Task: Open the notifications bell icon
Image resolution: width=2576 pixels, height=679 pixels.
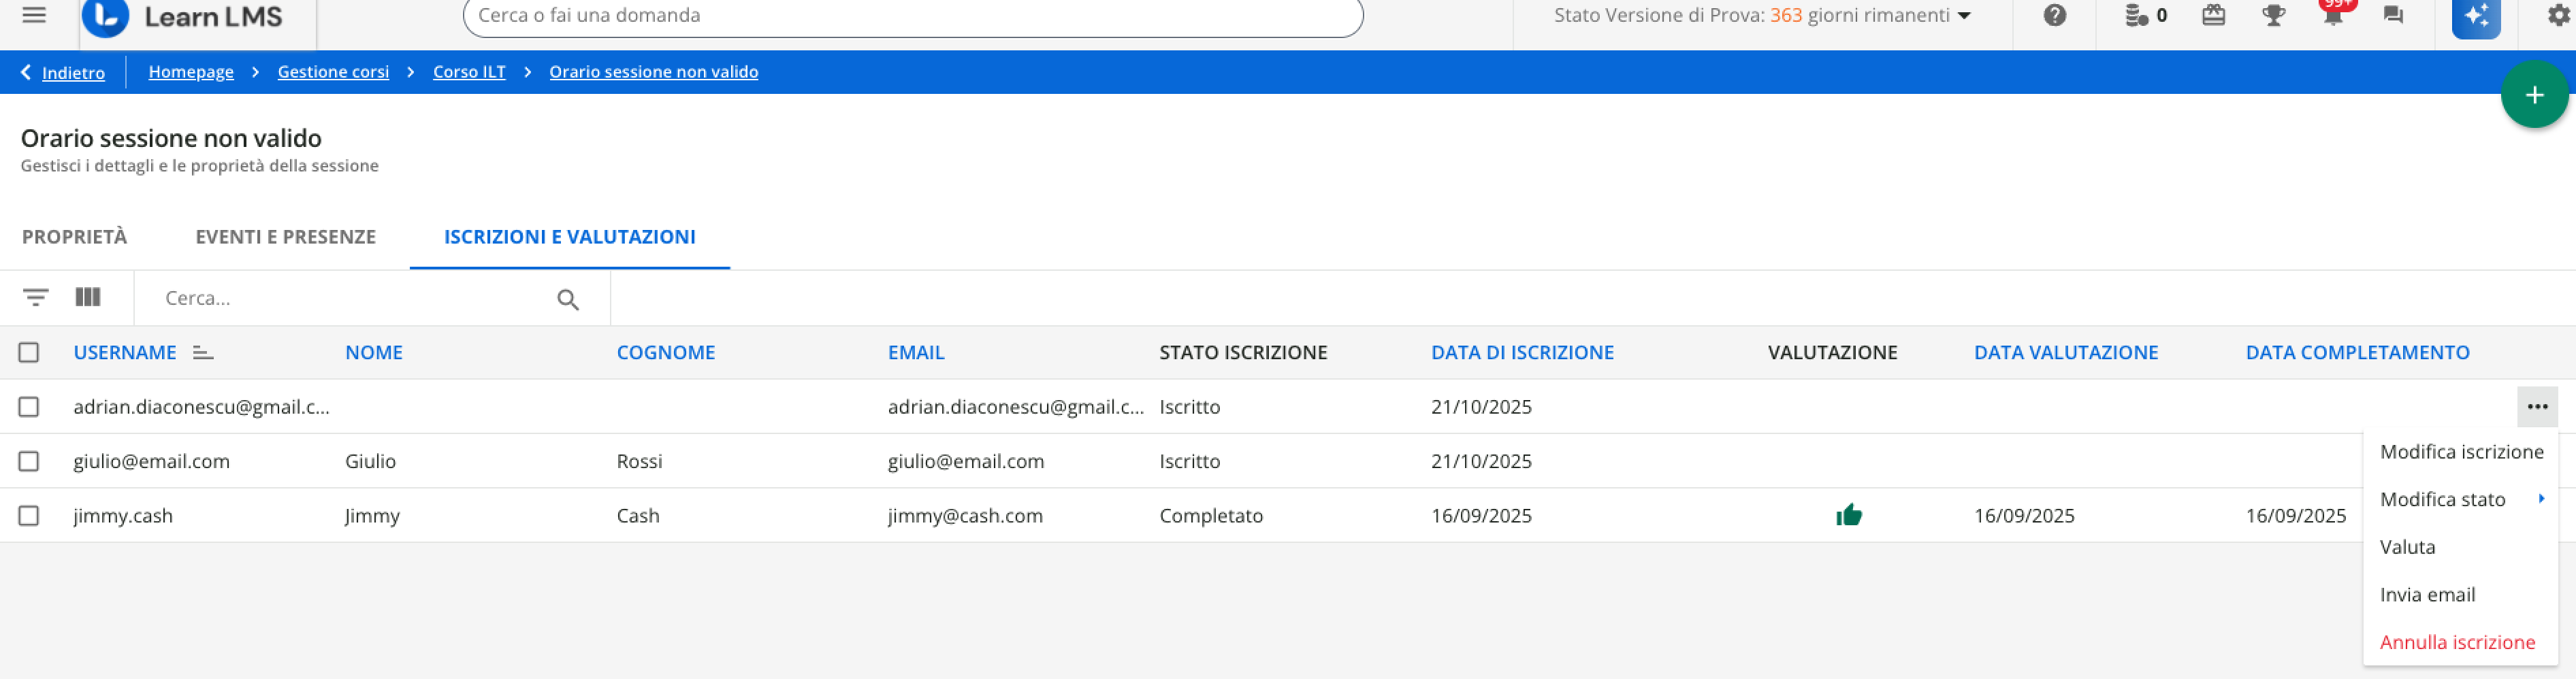Action: tap(2332, 15)
